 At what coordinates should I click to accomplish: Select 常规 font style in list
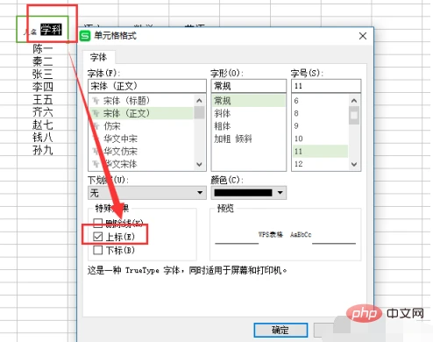coord(249,101)
